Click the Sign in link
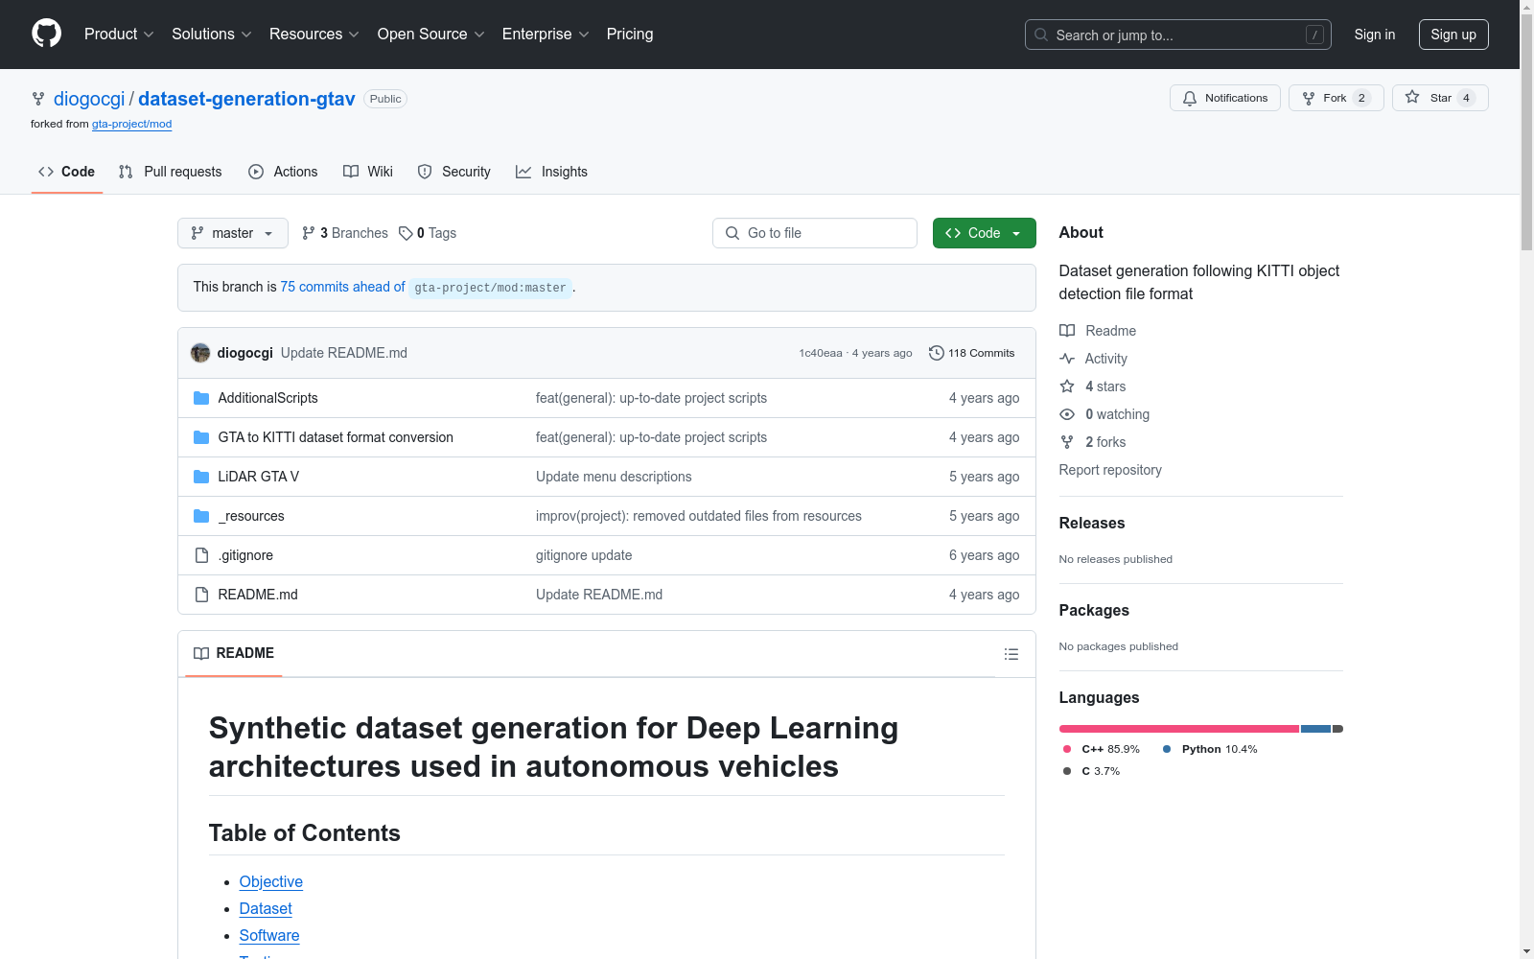The height and width of the screenshot is (959, 1534). (1375, 35)
